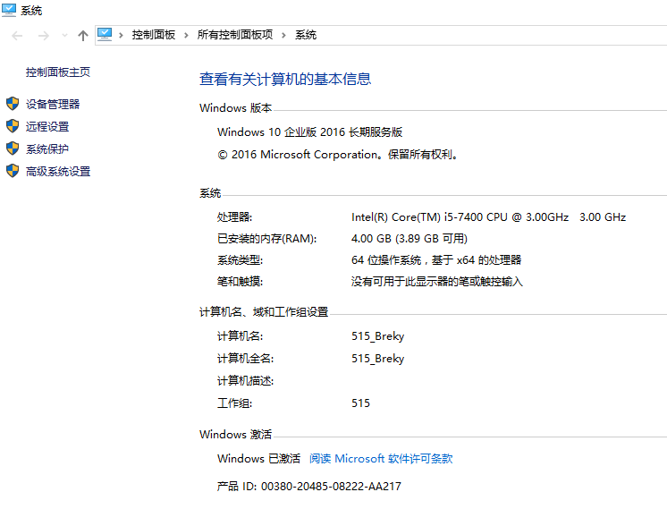This screenshot has width=667, height=509.
Task: Open 阅读 Microsoft 软件许可条款 link
Action: [381, 459]
